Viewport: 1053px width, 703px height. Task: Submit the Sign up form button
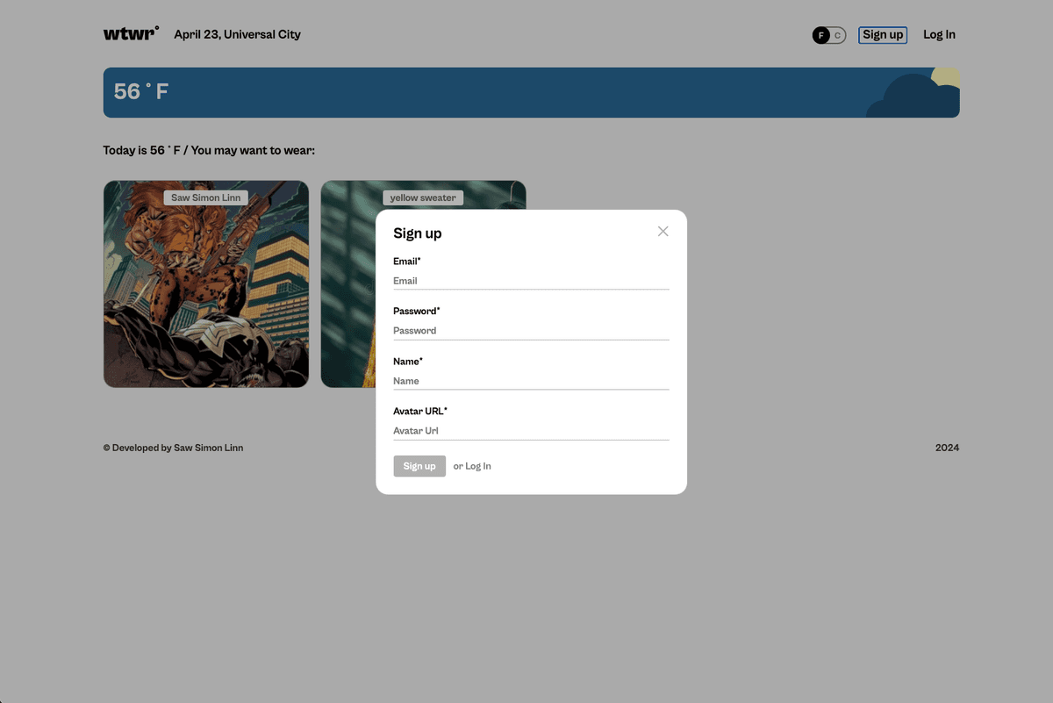coord(419,466)
